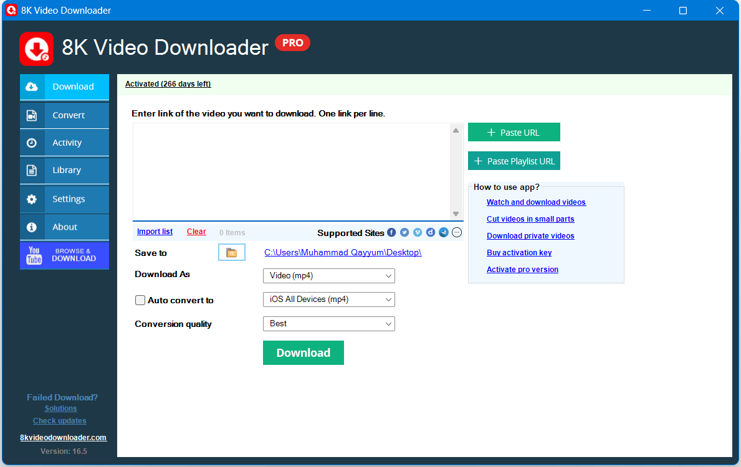Click the Buy activation key link

(x=519, y=253)
